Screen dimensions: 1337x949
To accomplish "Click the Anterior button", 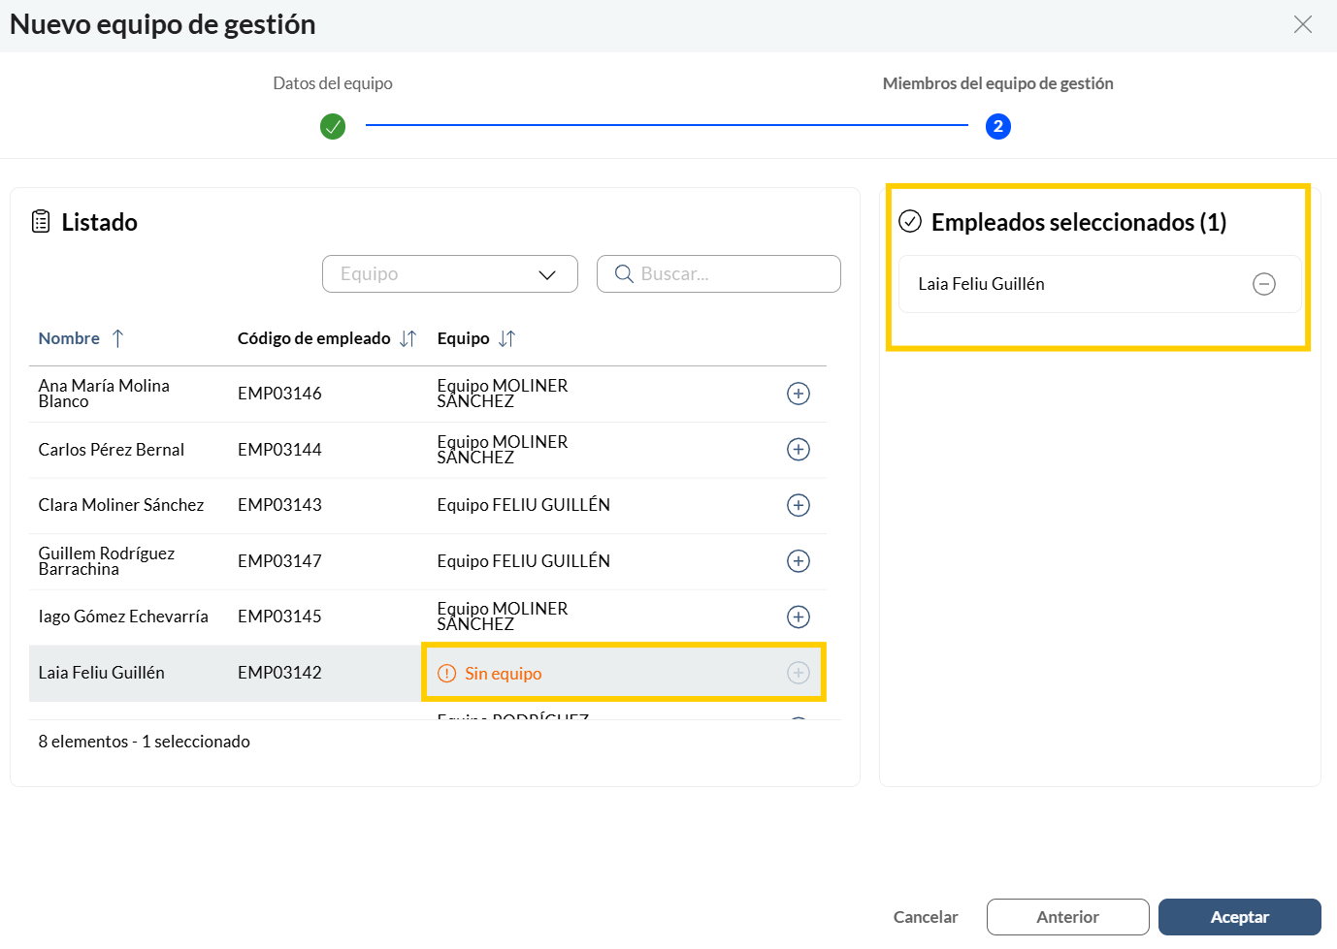I will pos(1068,917).
